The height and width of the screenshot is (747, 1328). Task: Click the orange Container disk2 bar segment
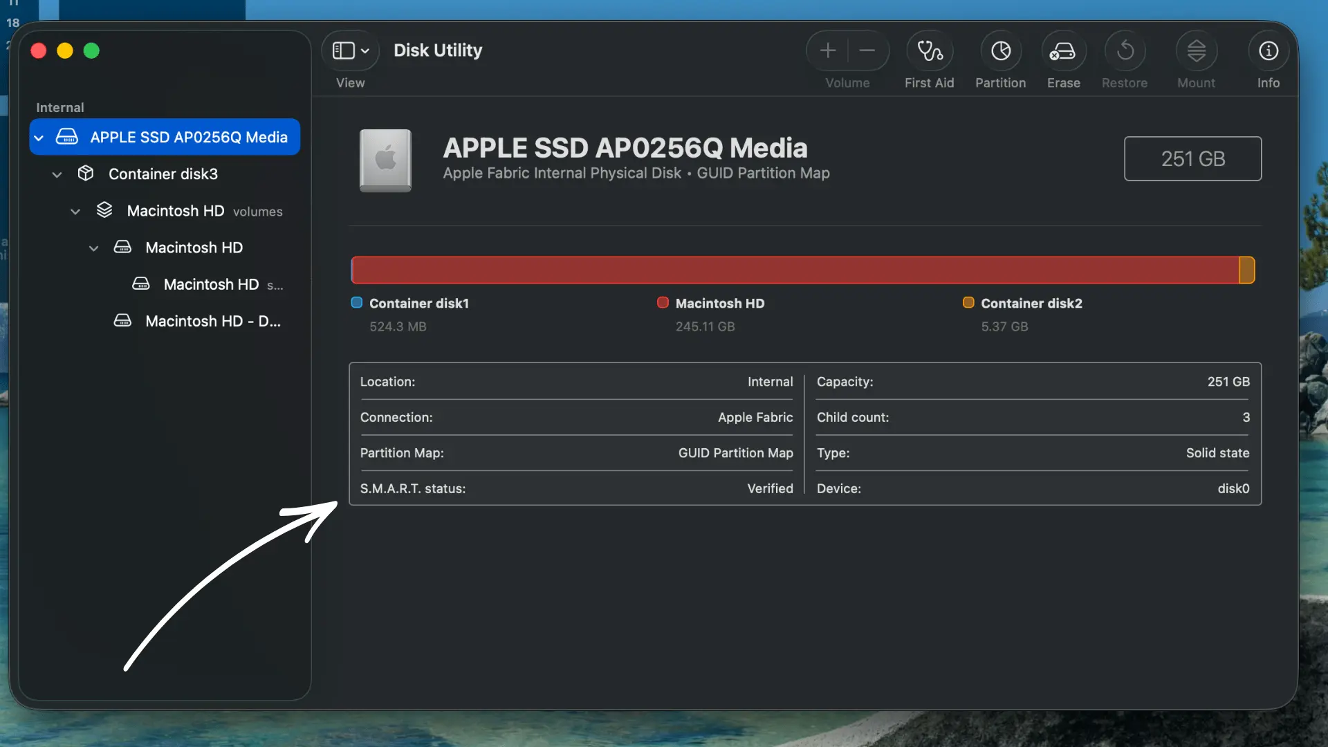[1247, 270]
